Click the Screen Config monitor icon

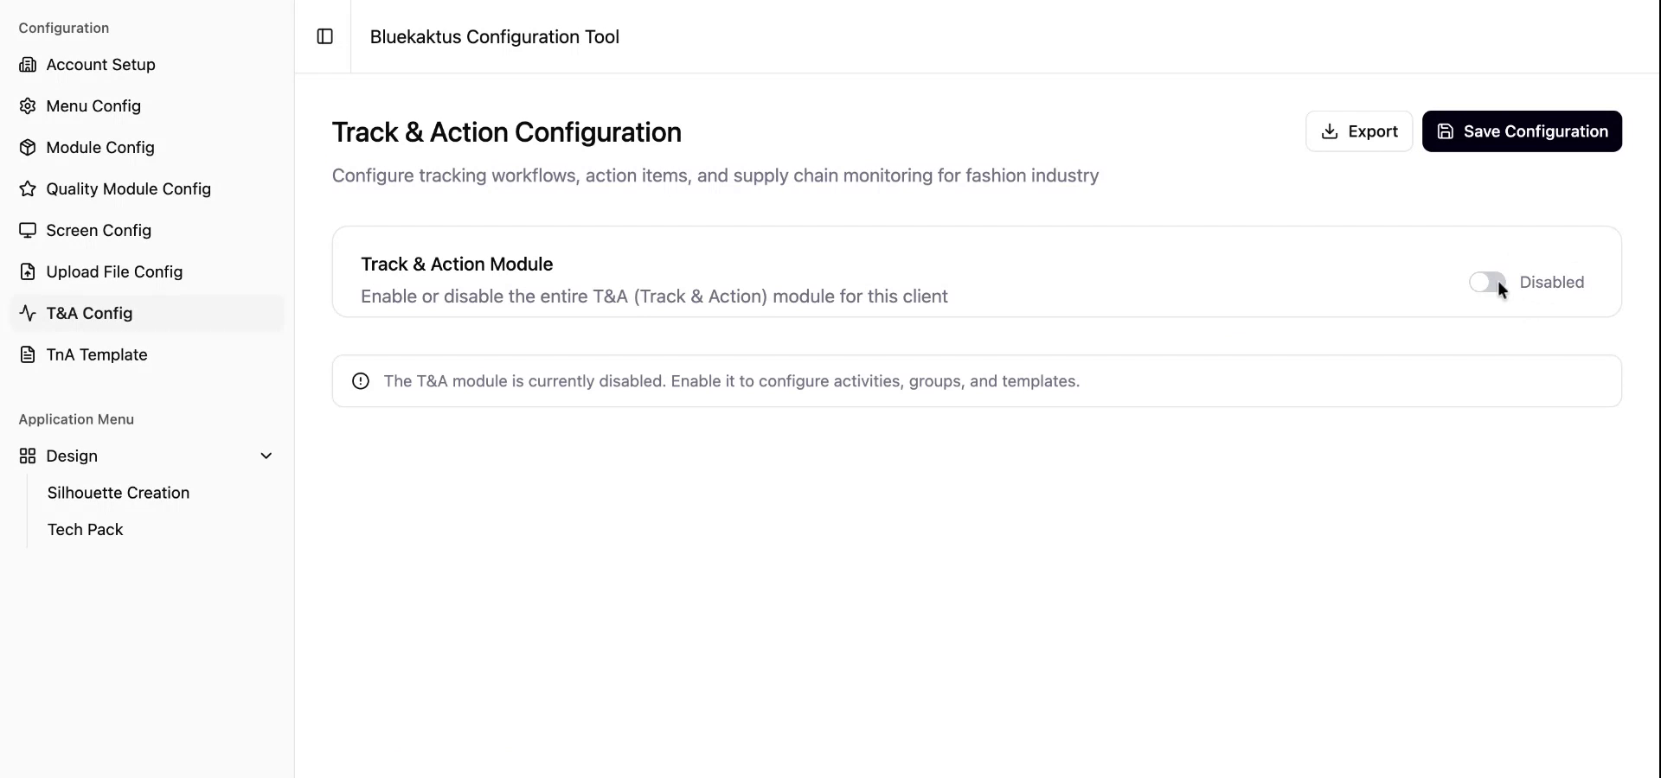point(28,231)
